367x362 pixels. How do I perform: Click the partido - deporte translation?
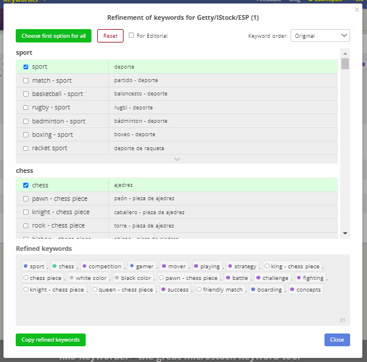click(136, 80)
